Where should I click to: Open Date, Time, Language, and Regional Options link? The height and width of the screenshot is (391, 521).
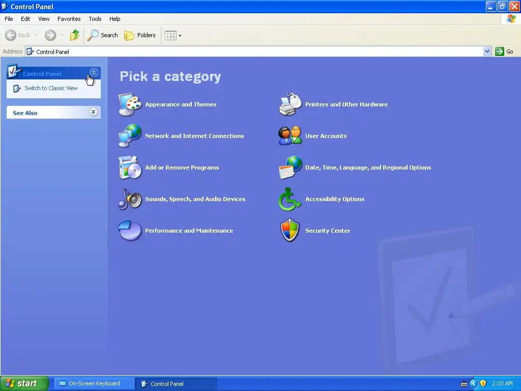coord(368,167)
